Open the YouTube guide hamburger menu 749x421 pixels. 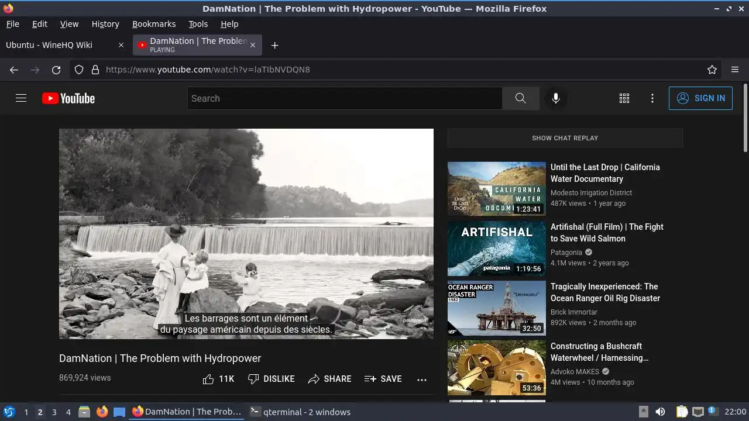(21, 98)
